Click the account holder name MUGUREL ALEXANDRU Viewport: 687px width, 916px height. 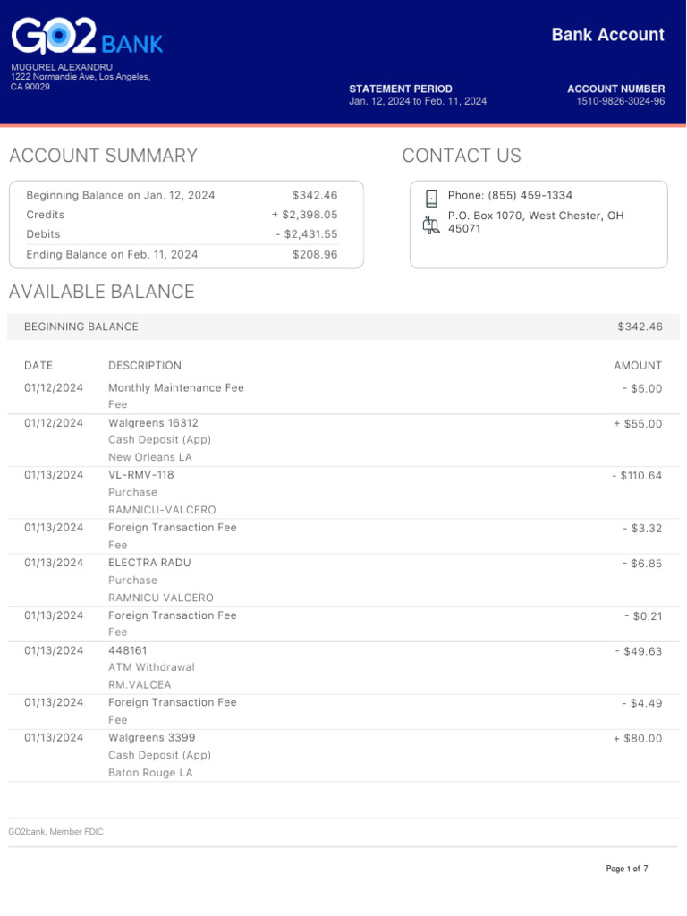click(62, 67)
